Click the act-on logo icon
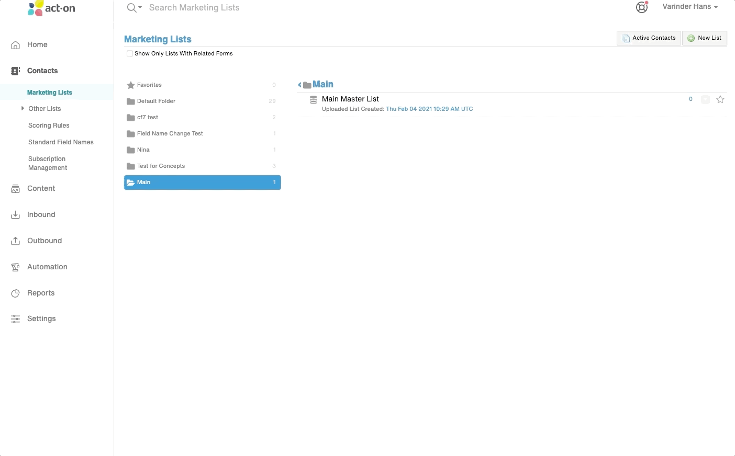 pos(36,8)
